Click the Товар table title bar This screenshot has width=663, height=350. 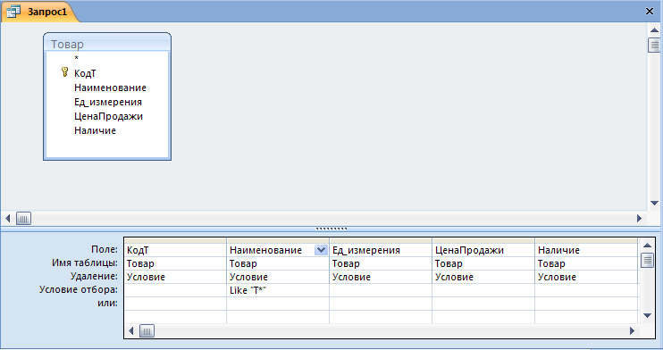click(x=107, y=44)
